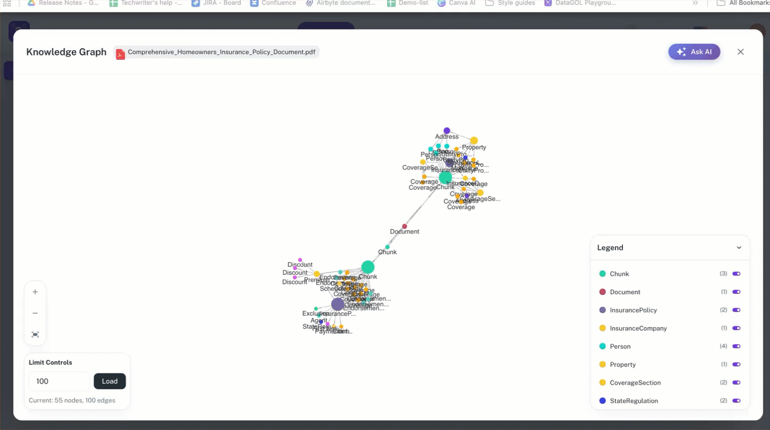This screenshot has width=770, height=430.
Task: Click the limit input field showing 100
Action: coord(59,381)
